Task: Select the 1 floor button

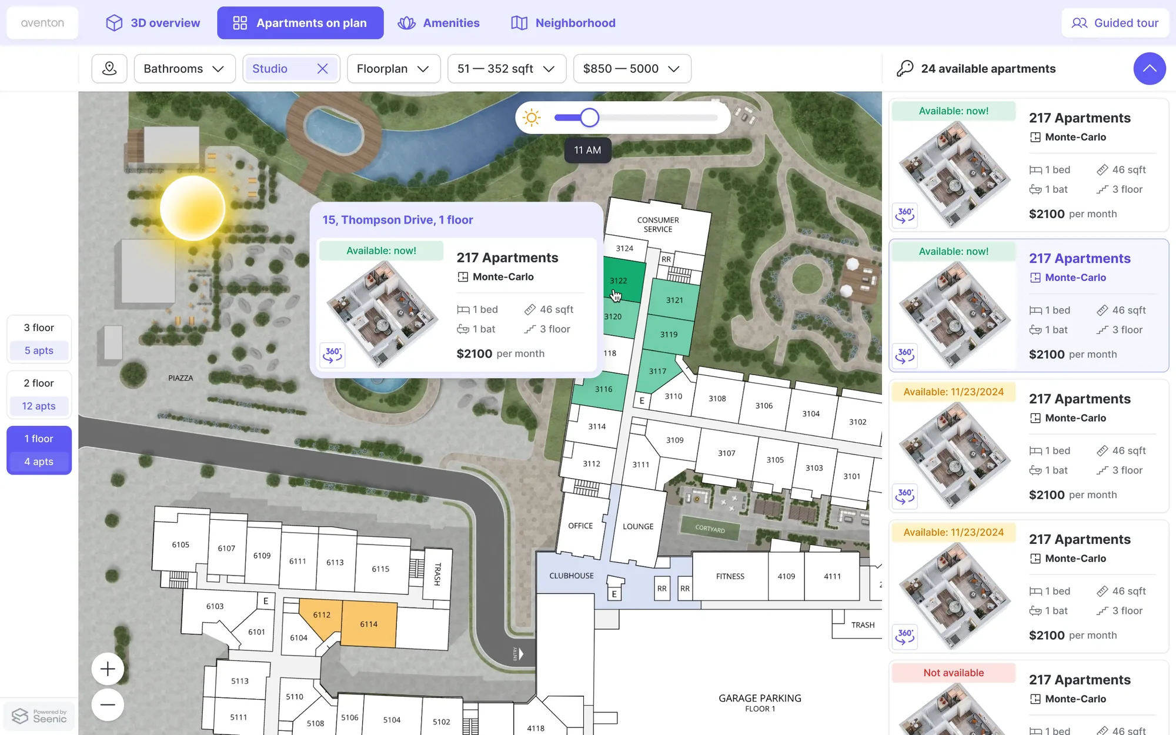Action: (39, 450)
